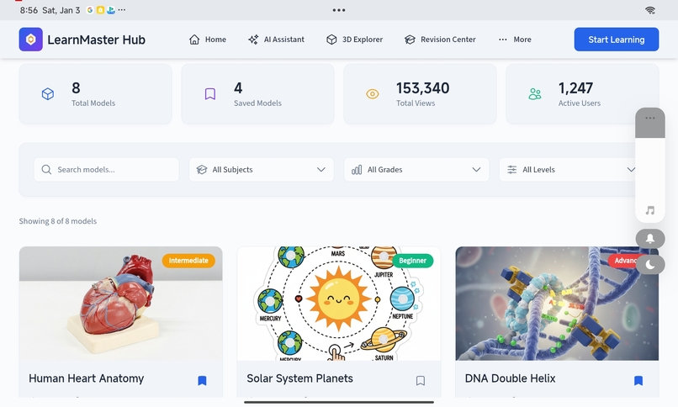Toggle dark mode with the moon button
This screenshot has height=407, width=678.
pyautogui.click(x=650, y=264)
